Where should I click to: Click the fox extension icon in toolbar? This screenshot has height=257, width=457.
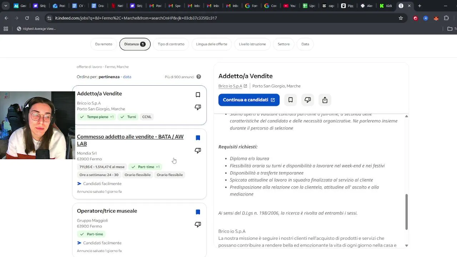(x=436, y=18)
